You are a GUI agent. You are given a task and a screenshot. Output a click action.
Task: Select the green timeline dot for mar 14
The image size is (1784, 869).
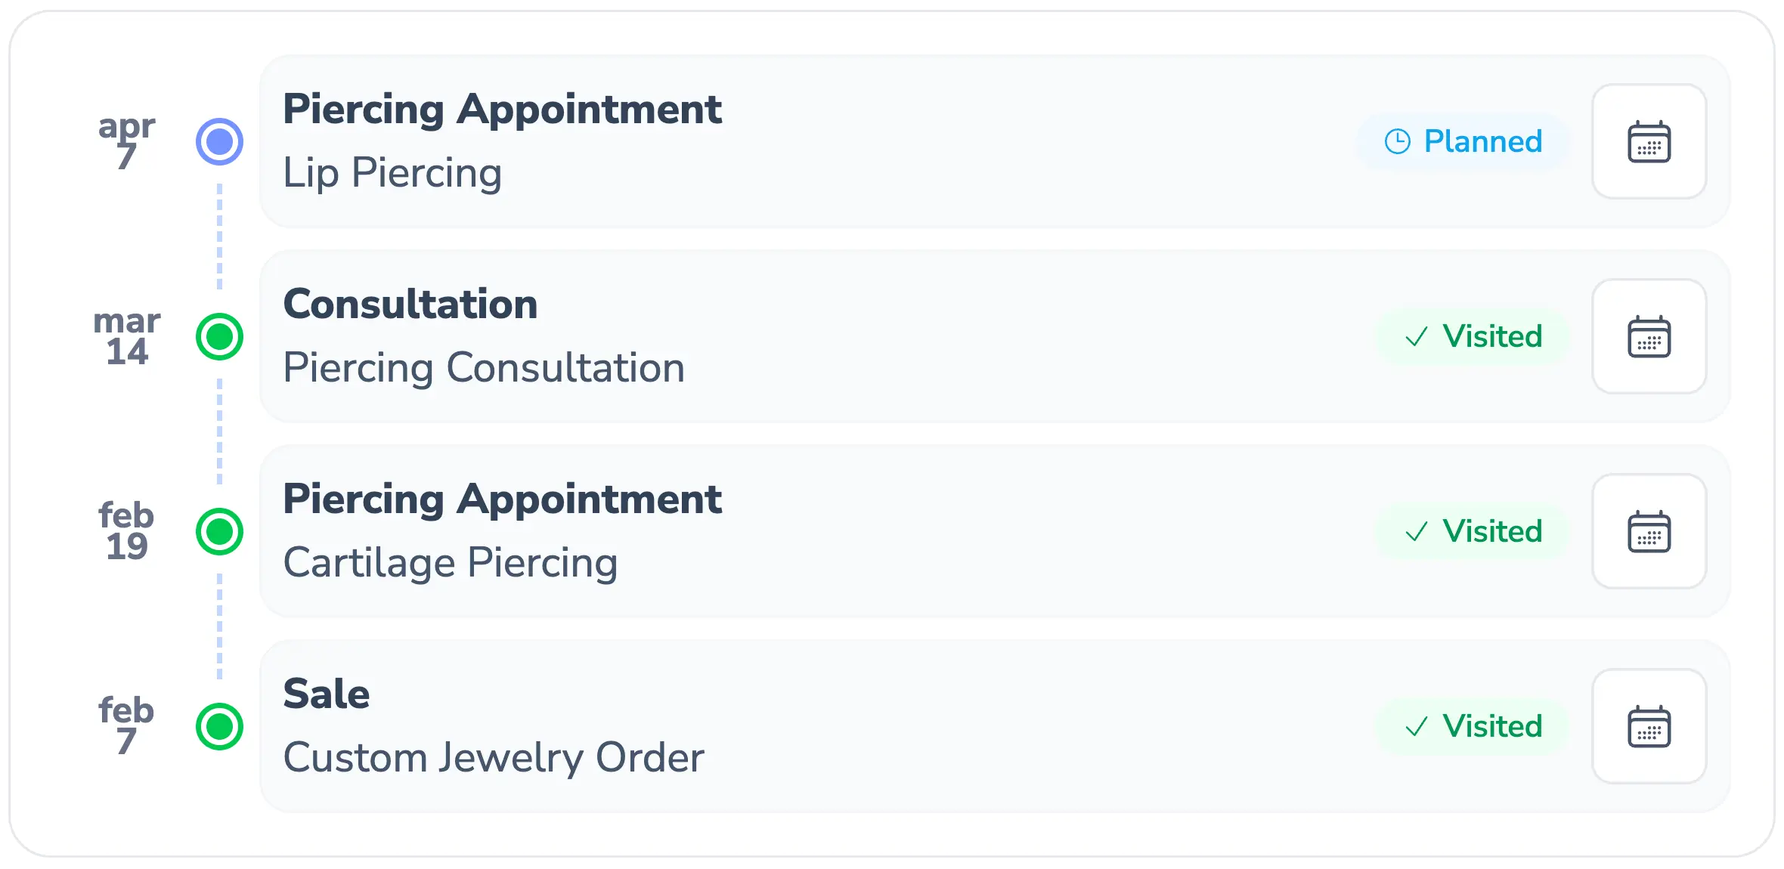218,336
